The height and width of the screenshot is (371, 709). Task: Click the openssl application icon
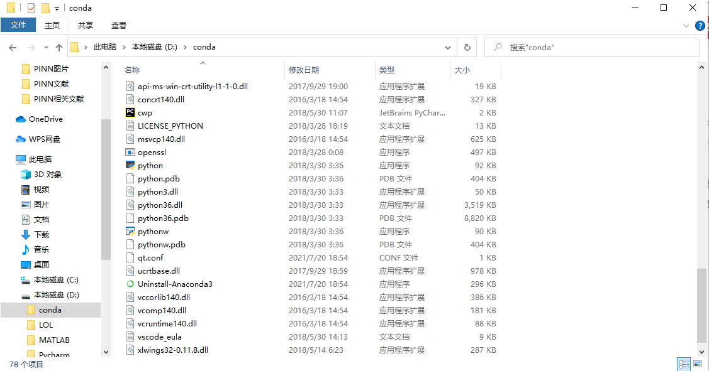pos(130,152)
